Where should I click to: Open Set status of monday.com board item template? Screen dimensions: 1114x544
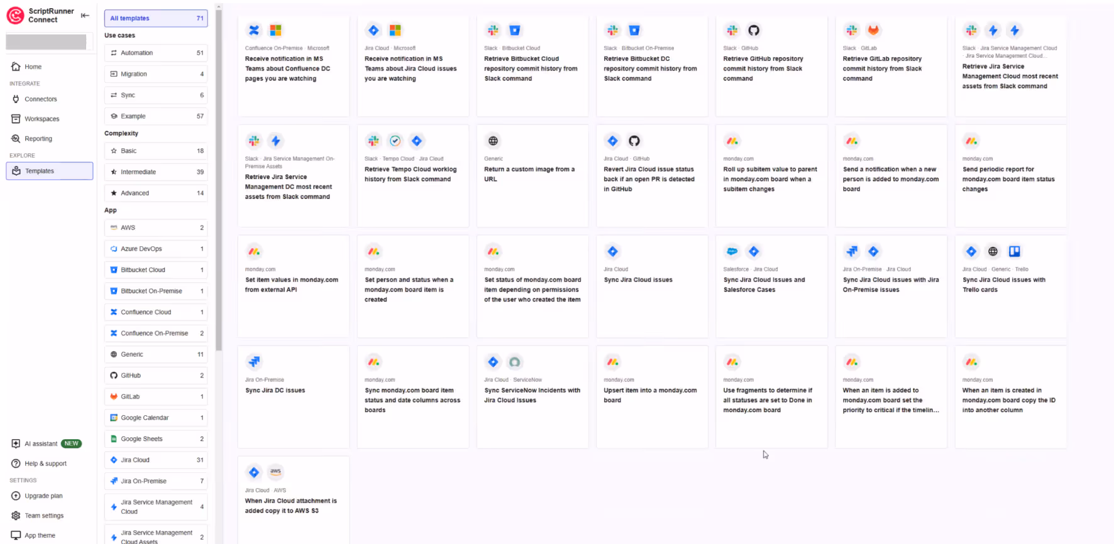pyautogui.click(x=532, y=286)
